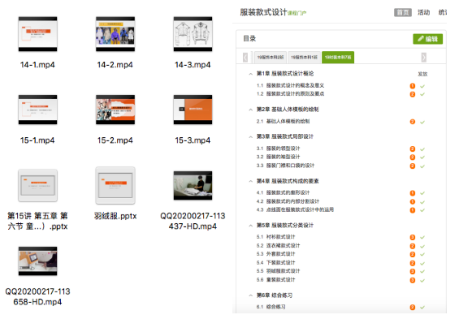Open section 5.5 羽绒服款式设计
Image resolution: width=459 pixels, height=319 pixels.
pos(278,271)
